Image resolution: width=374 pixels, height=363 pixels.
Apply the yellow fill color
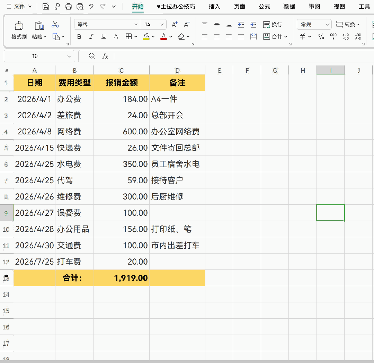146,36
